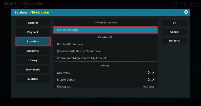Viewport: 201px width, 106px height.
Task: Click (RealDebrid)Authorize My Account
Action: (105, 51)
